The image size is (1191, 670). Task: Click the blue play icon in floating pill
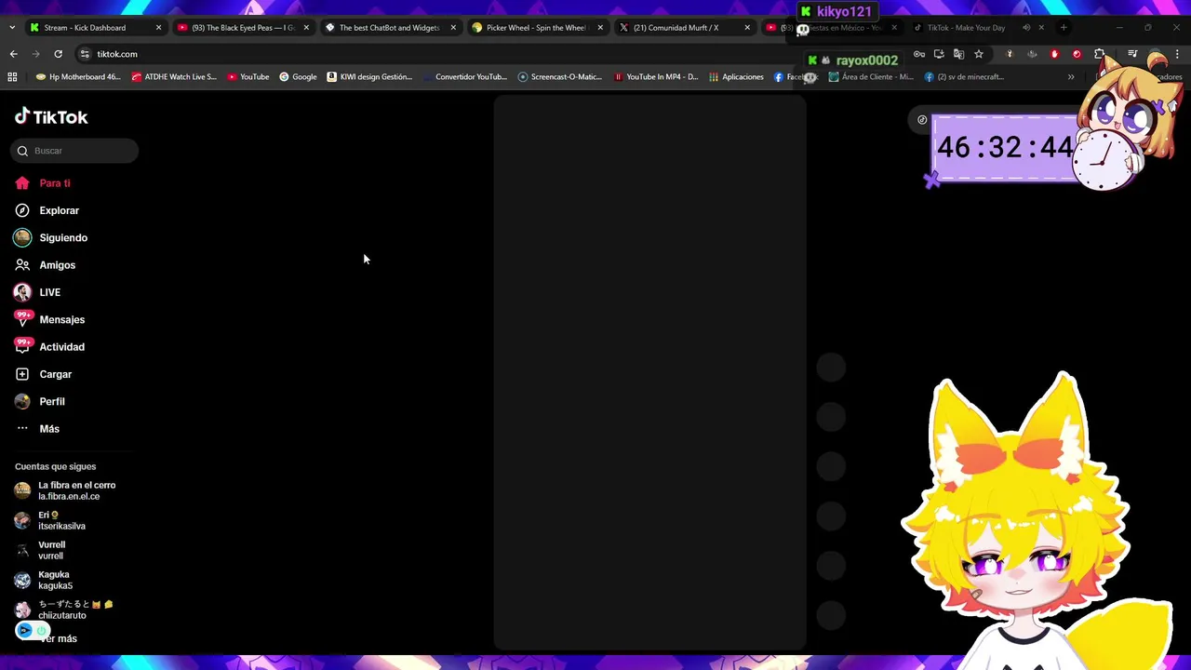25,631
